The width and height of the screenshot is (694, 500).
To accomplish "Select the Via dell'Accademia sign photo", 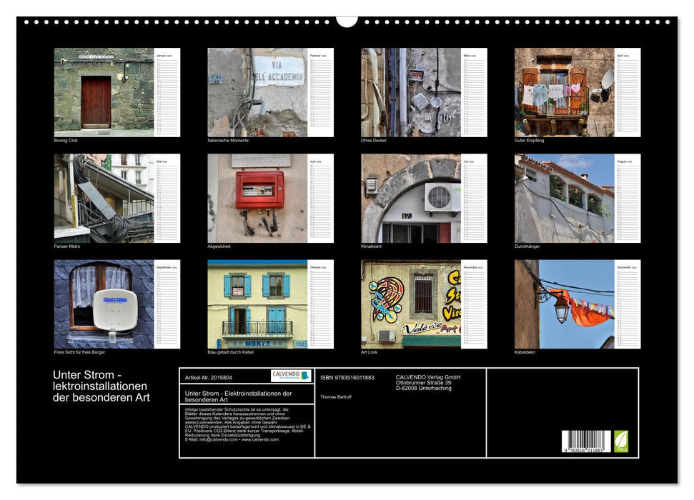I will coord(257,92).
